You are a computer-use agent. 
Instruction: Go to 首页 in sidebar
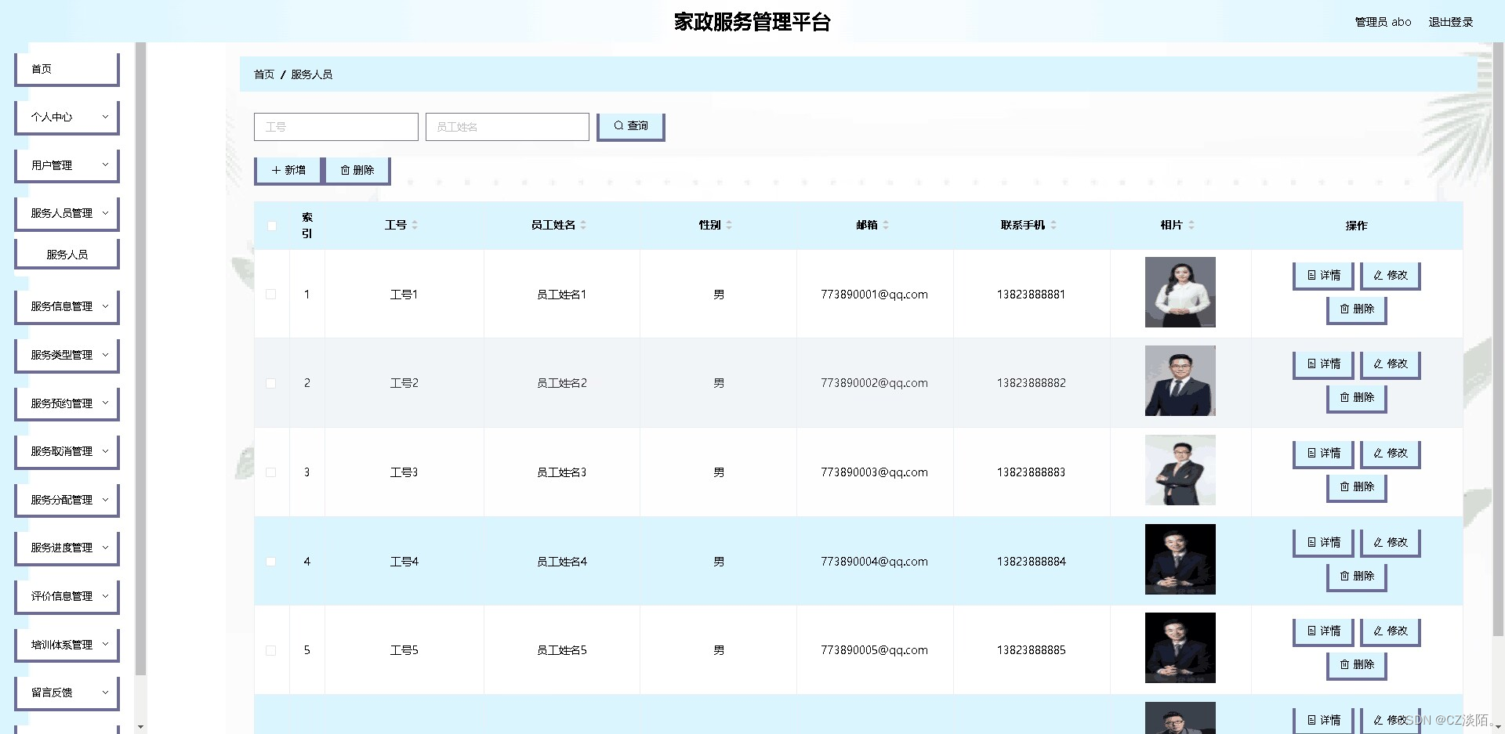tap(67, 69)
